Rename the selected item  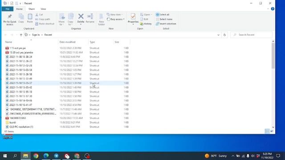tap(90, 18)
